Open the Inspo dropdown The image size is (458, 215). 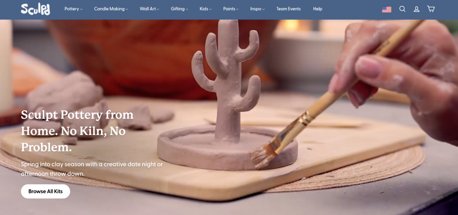pyautogui.click(x=257, y=9)
